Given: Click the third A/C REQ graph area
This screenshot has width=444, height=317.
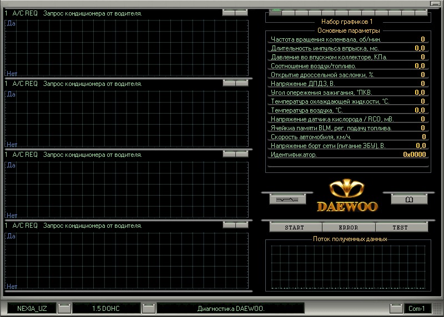Looking at the screenshot, I should coord(127,190).
